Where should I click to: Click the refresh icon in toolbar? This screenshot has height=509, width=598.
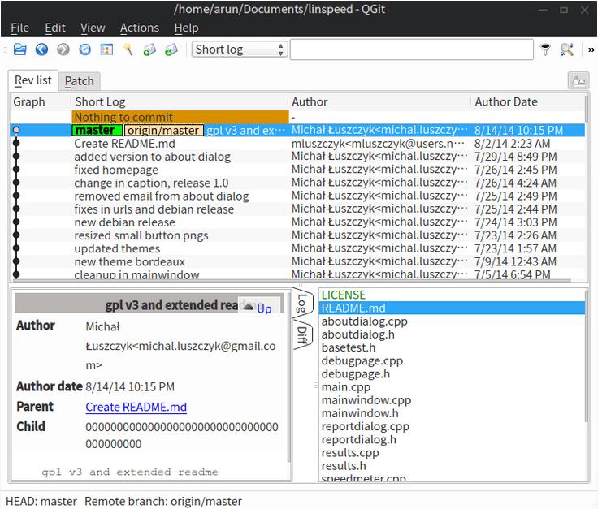pos(85,50)
